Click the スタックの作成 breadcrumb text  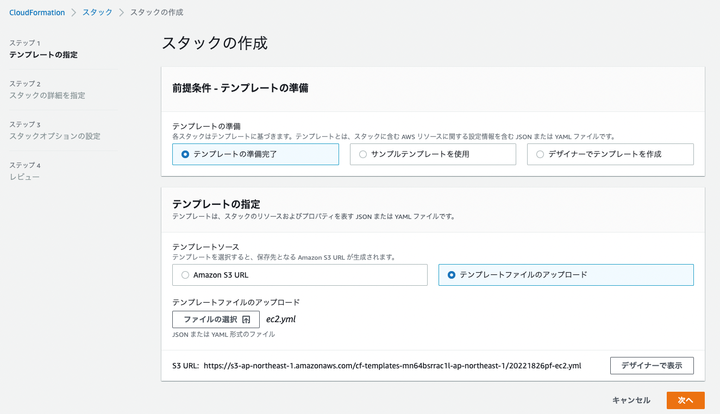[156, 12]
